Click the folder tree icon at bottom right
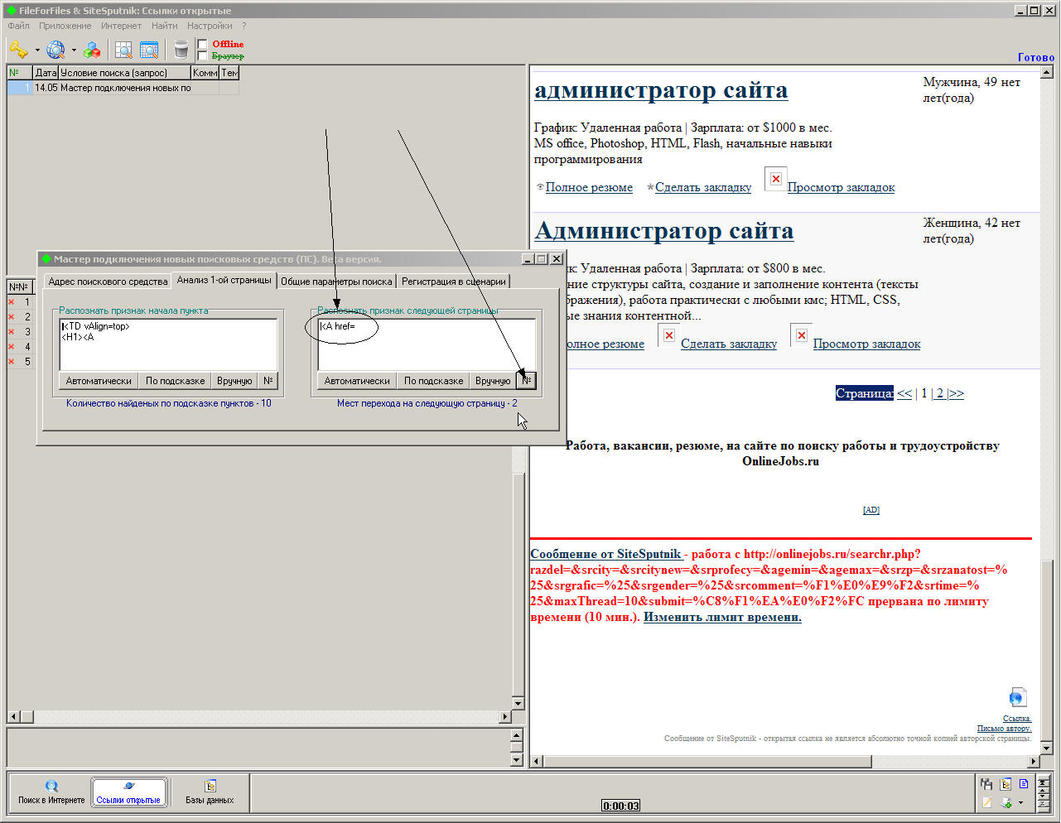The width and height of the screenshot is (1061, 823). point(1006,784)
